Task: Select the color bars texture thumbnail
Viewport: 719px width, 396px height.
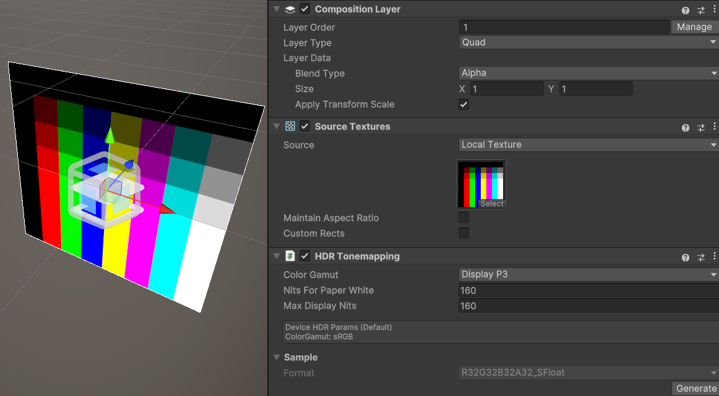Action: coord(481,184)
